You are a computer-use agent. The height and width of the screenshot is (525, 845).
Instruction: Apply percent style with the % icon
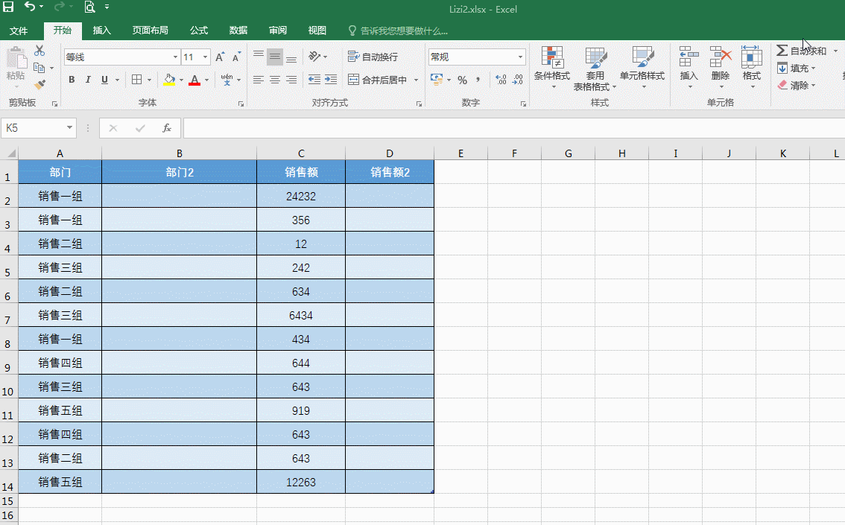(463, 80)
